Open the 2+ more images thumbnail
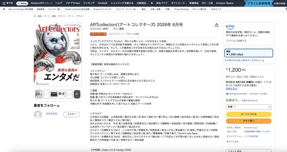 (x=77, y=94)
